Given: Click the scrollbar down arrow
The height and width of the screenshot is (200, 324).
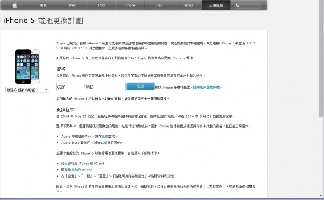Looking at the screenshot, I should (x=321, y=195).
